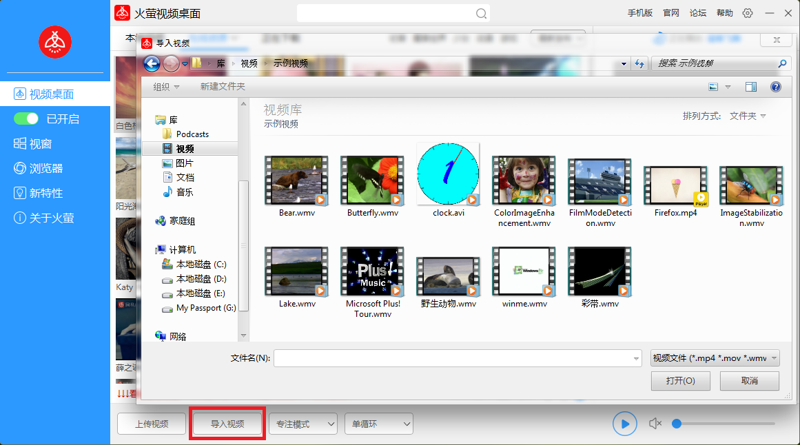The width and height of the screenshot is (800, 445).
Task: Select the clock.avi video file
Action: (449, 180)
